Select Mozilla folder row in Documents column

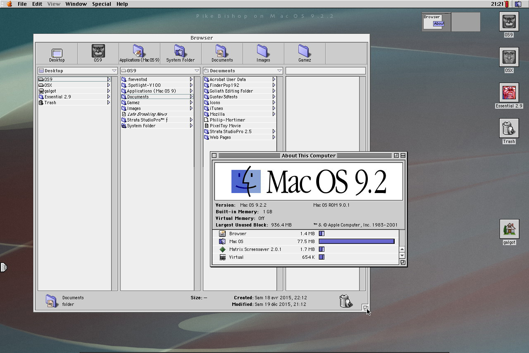(240, 114)
